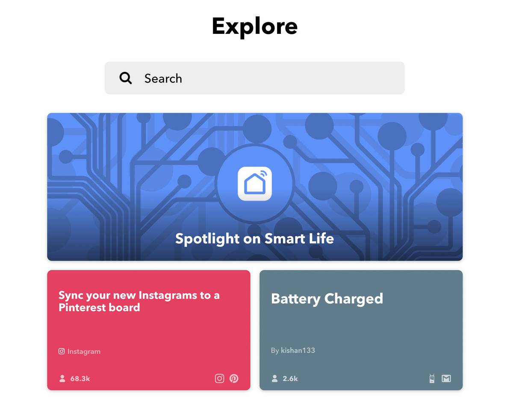Select Instagram icon in red card footer
The height and width of the screenshot is (401, 513).
[x=219, y=378]
